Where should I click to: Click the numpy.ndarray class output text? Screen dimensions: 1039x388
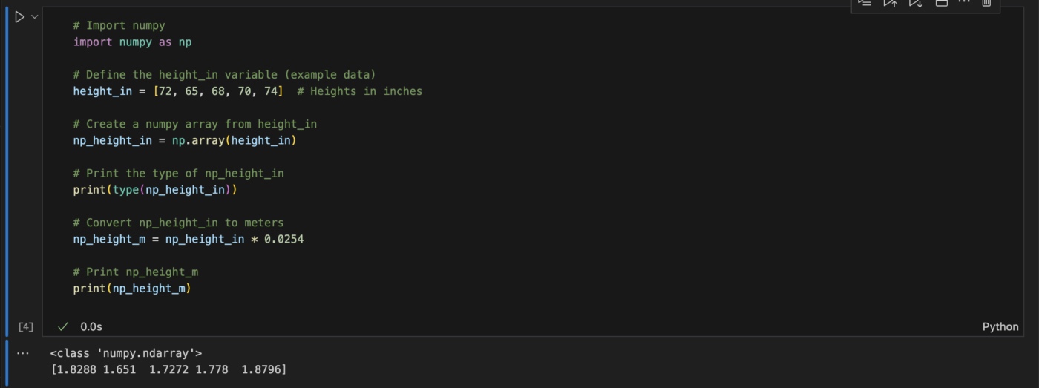[126, 353]
